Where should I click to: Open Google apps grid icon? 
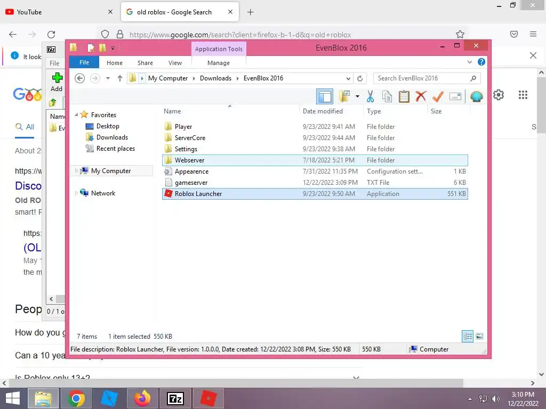tap(523, 95)
